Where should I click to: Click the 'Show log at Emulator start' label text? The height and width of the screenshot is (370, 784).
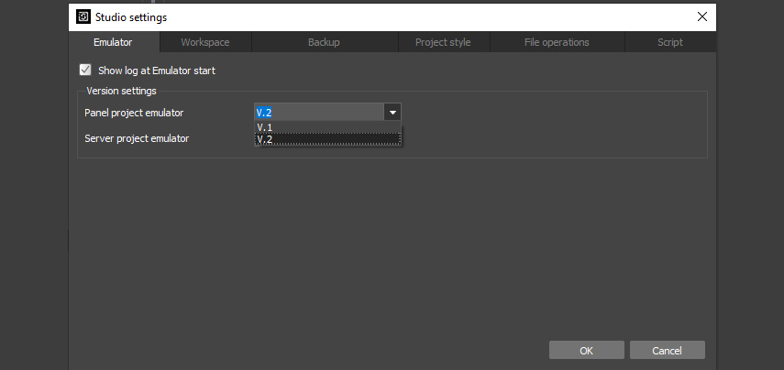pos(156,71)
